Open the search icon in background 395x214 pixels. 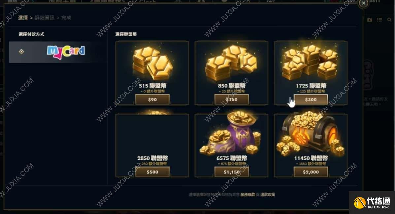389,20
